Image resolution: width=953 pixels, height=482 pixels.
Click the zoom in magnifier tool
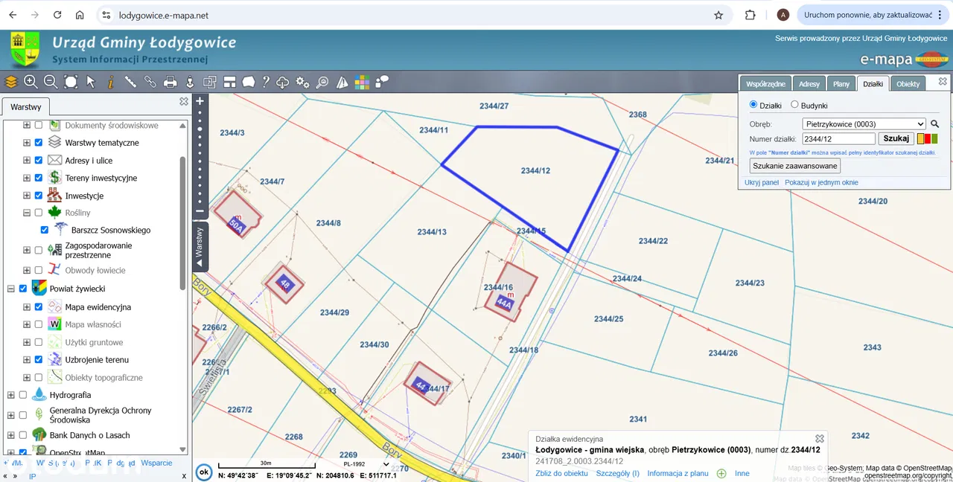pos(31,82)
